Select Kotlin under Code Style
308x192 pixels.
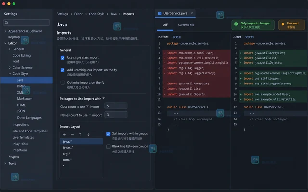(21, 86)
